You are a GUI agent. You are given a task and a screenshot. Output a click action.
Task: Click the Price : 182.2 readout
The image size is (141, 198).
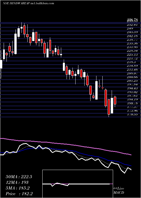pyautogui.click(x=20, y=194)
